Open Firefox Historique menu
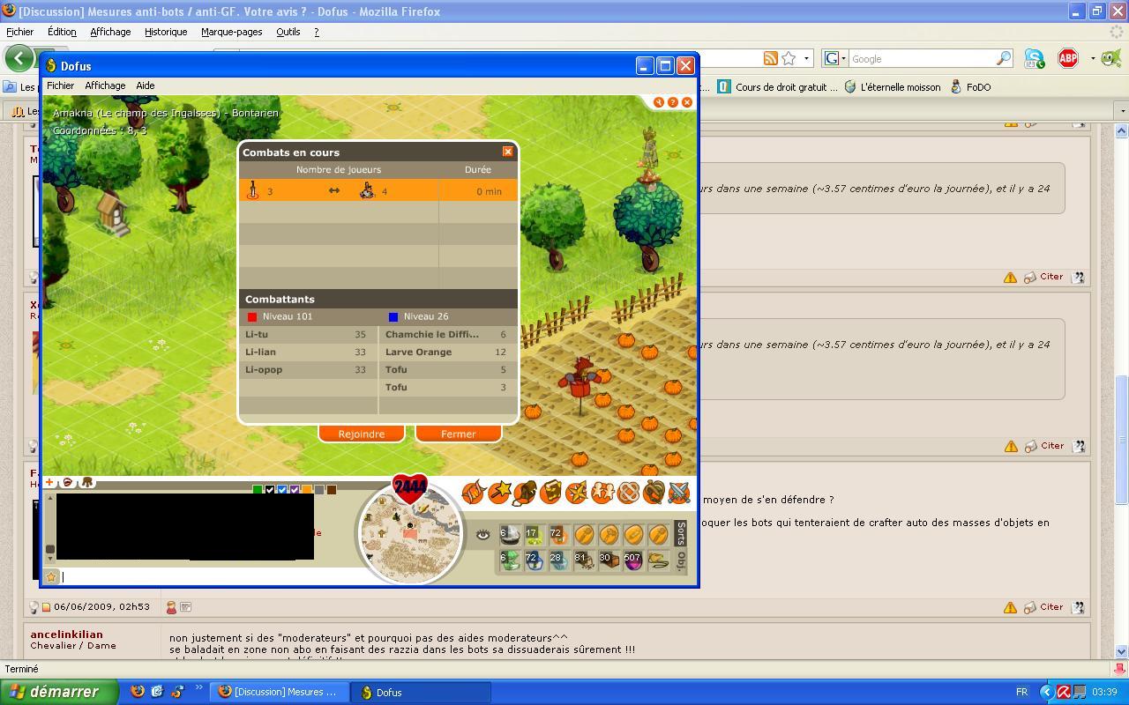This screenshot has width=1129, height=705. tap(166, 32)
